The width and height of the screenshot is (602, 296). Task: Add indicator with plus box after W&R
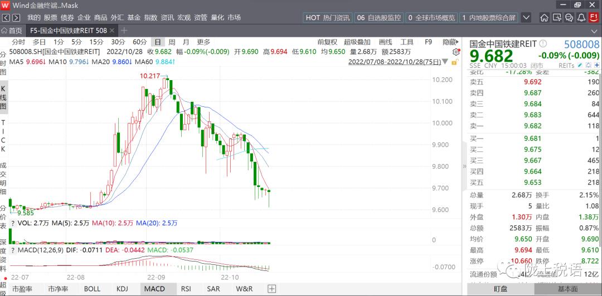click(271, 289)
